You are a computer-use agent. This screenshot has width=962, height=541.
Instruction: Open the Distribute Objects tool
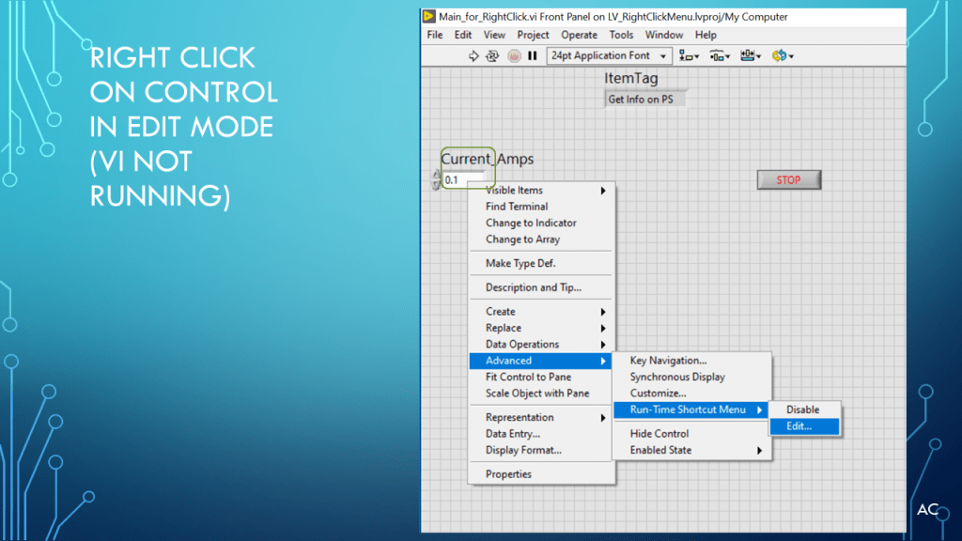click(719, 56)
